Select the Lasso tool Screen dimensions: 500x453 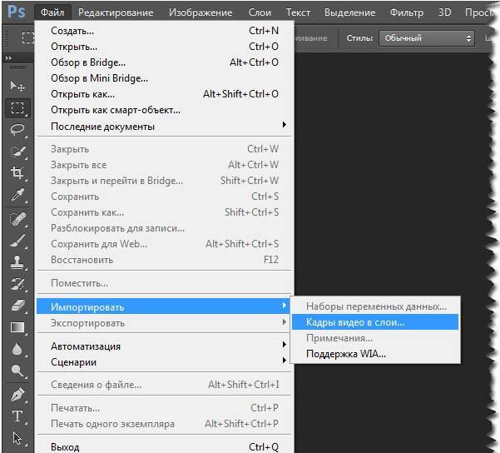pos(17,130)
